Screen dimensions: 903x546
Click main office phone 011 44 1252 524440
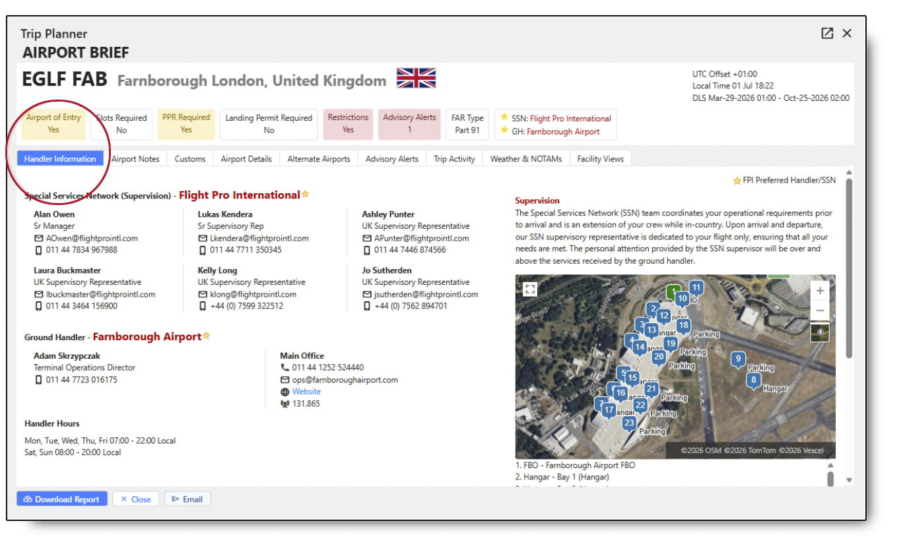click(328, 368)
